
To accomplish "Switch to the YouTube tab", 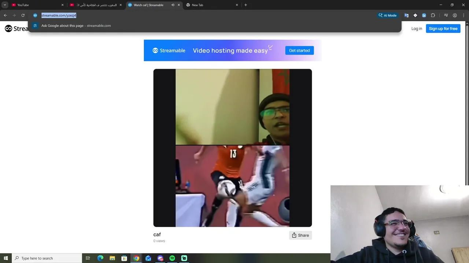I will [x=37, y=5].
